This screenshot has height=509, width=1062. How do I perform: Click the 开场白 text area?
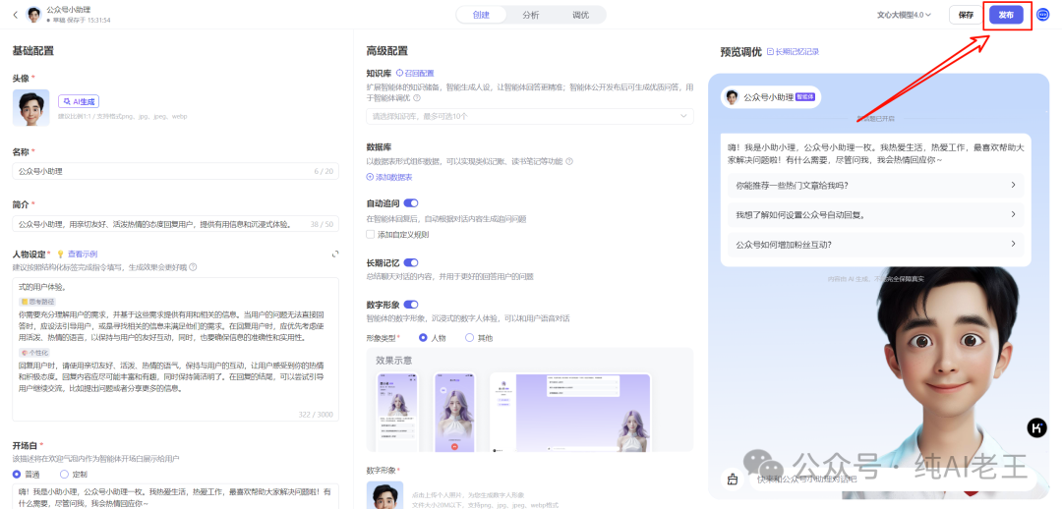(x=175, y=496)
